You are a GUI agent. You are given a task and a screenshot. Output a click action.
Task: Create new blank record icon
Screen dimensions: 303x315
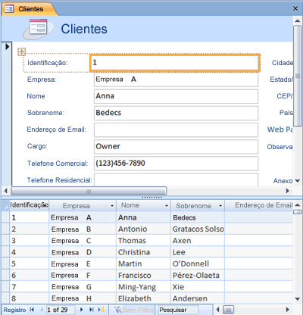pyautogui.click(x=102, y=310)
